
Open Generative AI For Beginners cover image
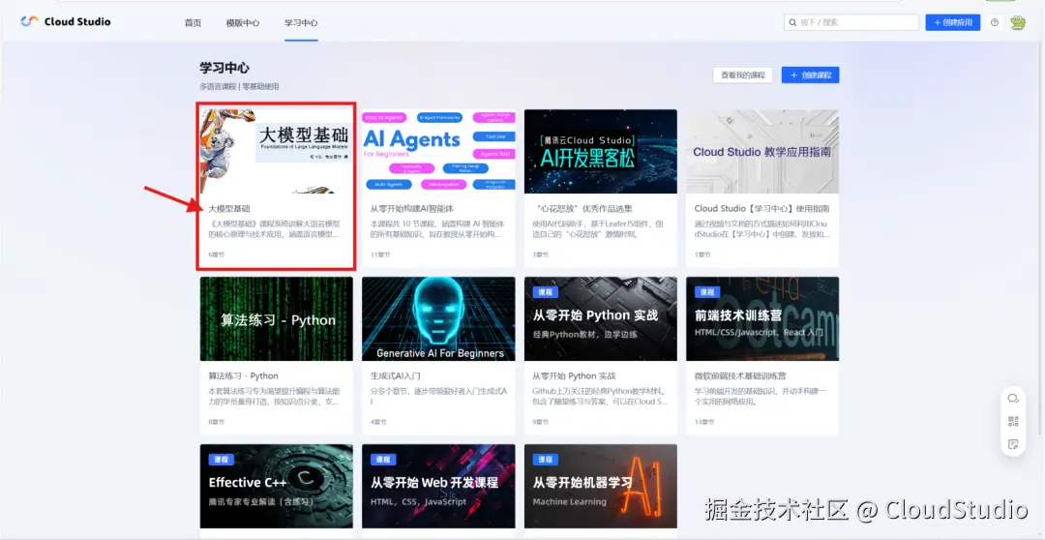tap(438, 318)
